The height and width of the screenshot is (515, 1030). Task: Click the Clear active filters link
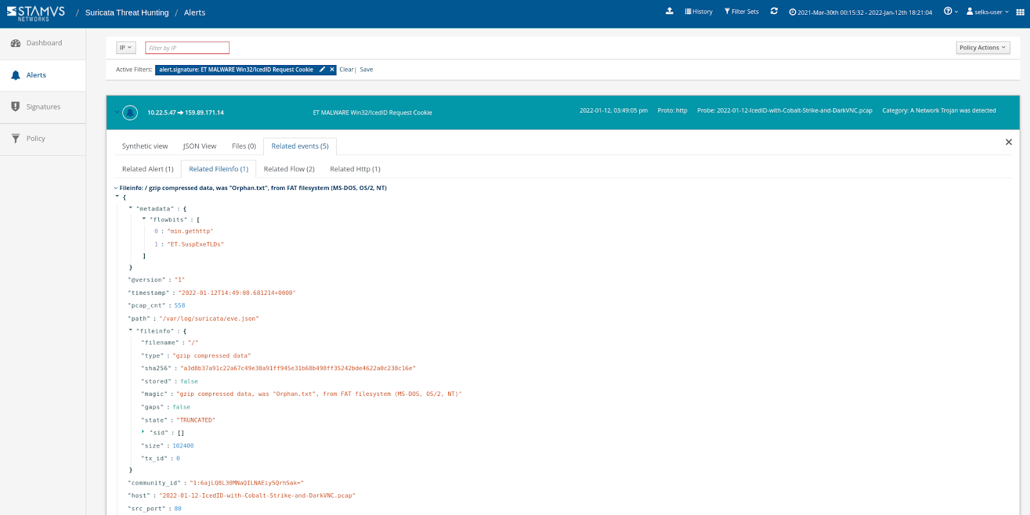coord(346,70)
